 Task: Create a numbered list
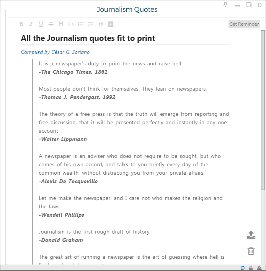point(81,24)
